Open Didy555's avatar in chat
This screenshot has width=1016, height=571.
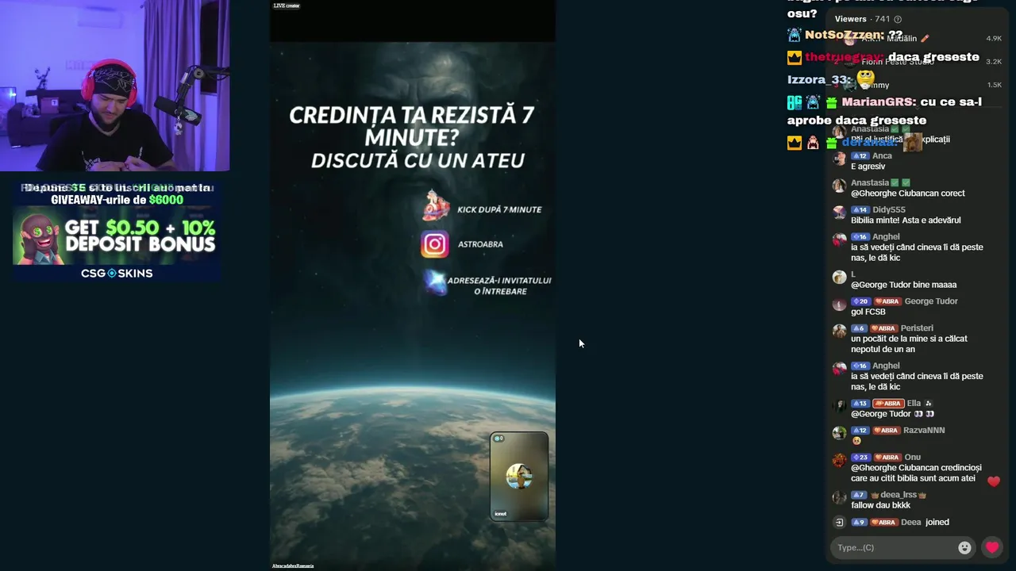(839, 212)
